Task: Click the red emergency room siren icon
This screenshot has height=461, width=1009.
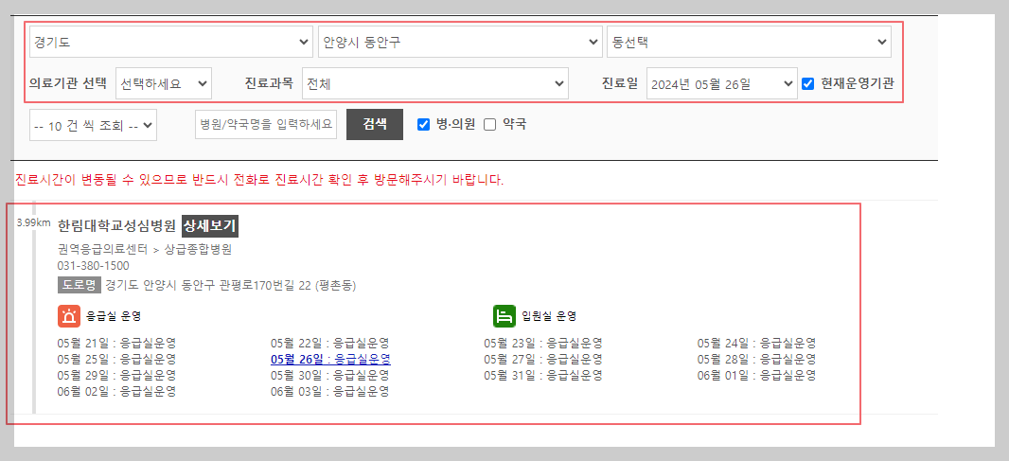Action: pos(69,316)
